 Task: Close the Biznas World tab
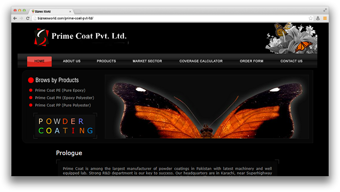[x=69, y=11]
